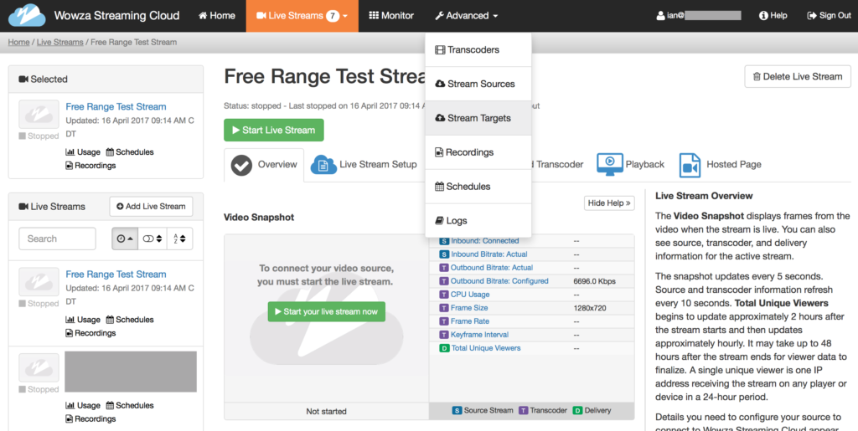Open Schedules from Advanced menu

click(478, 187)
